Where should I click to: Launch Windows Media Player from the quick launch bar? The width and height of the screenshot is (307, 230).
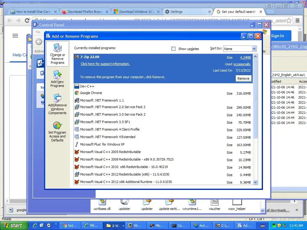point(49,226)
